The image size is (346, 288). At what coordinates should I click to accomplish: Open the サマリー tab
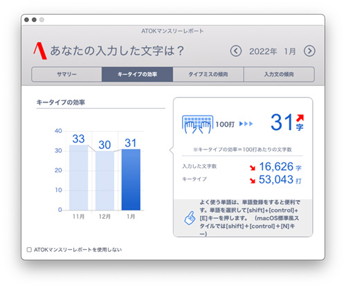66,74
